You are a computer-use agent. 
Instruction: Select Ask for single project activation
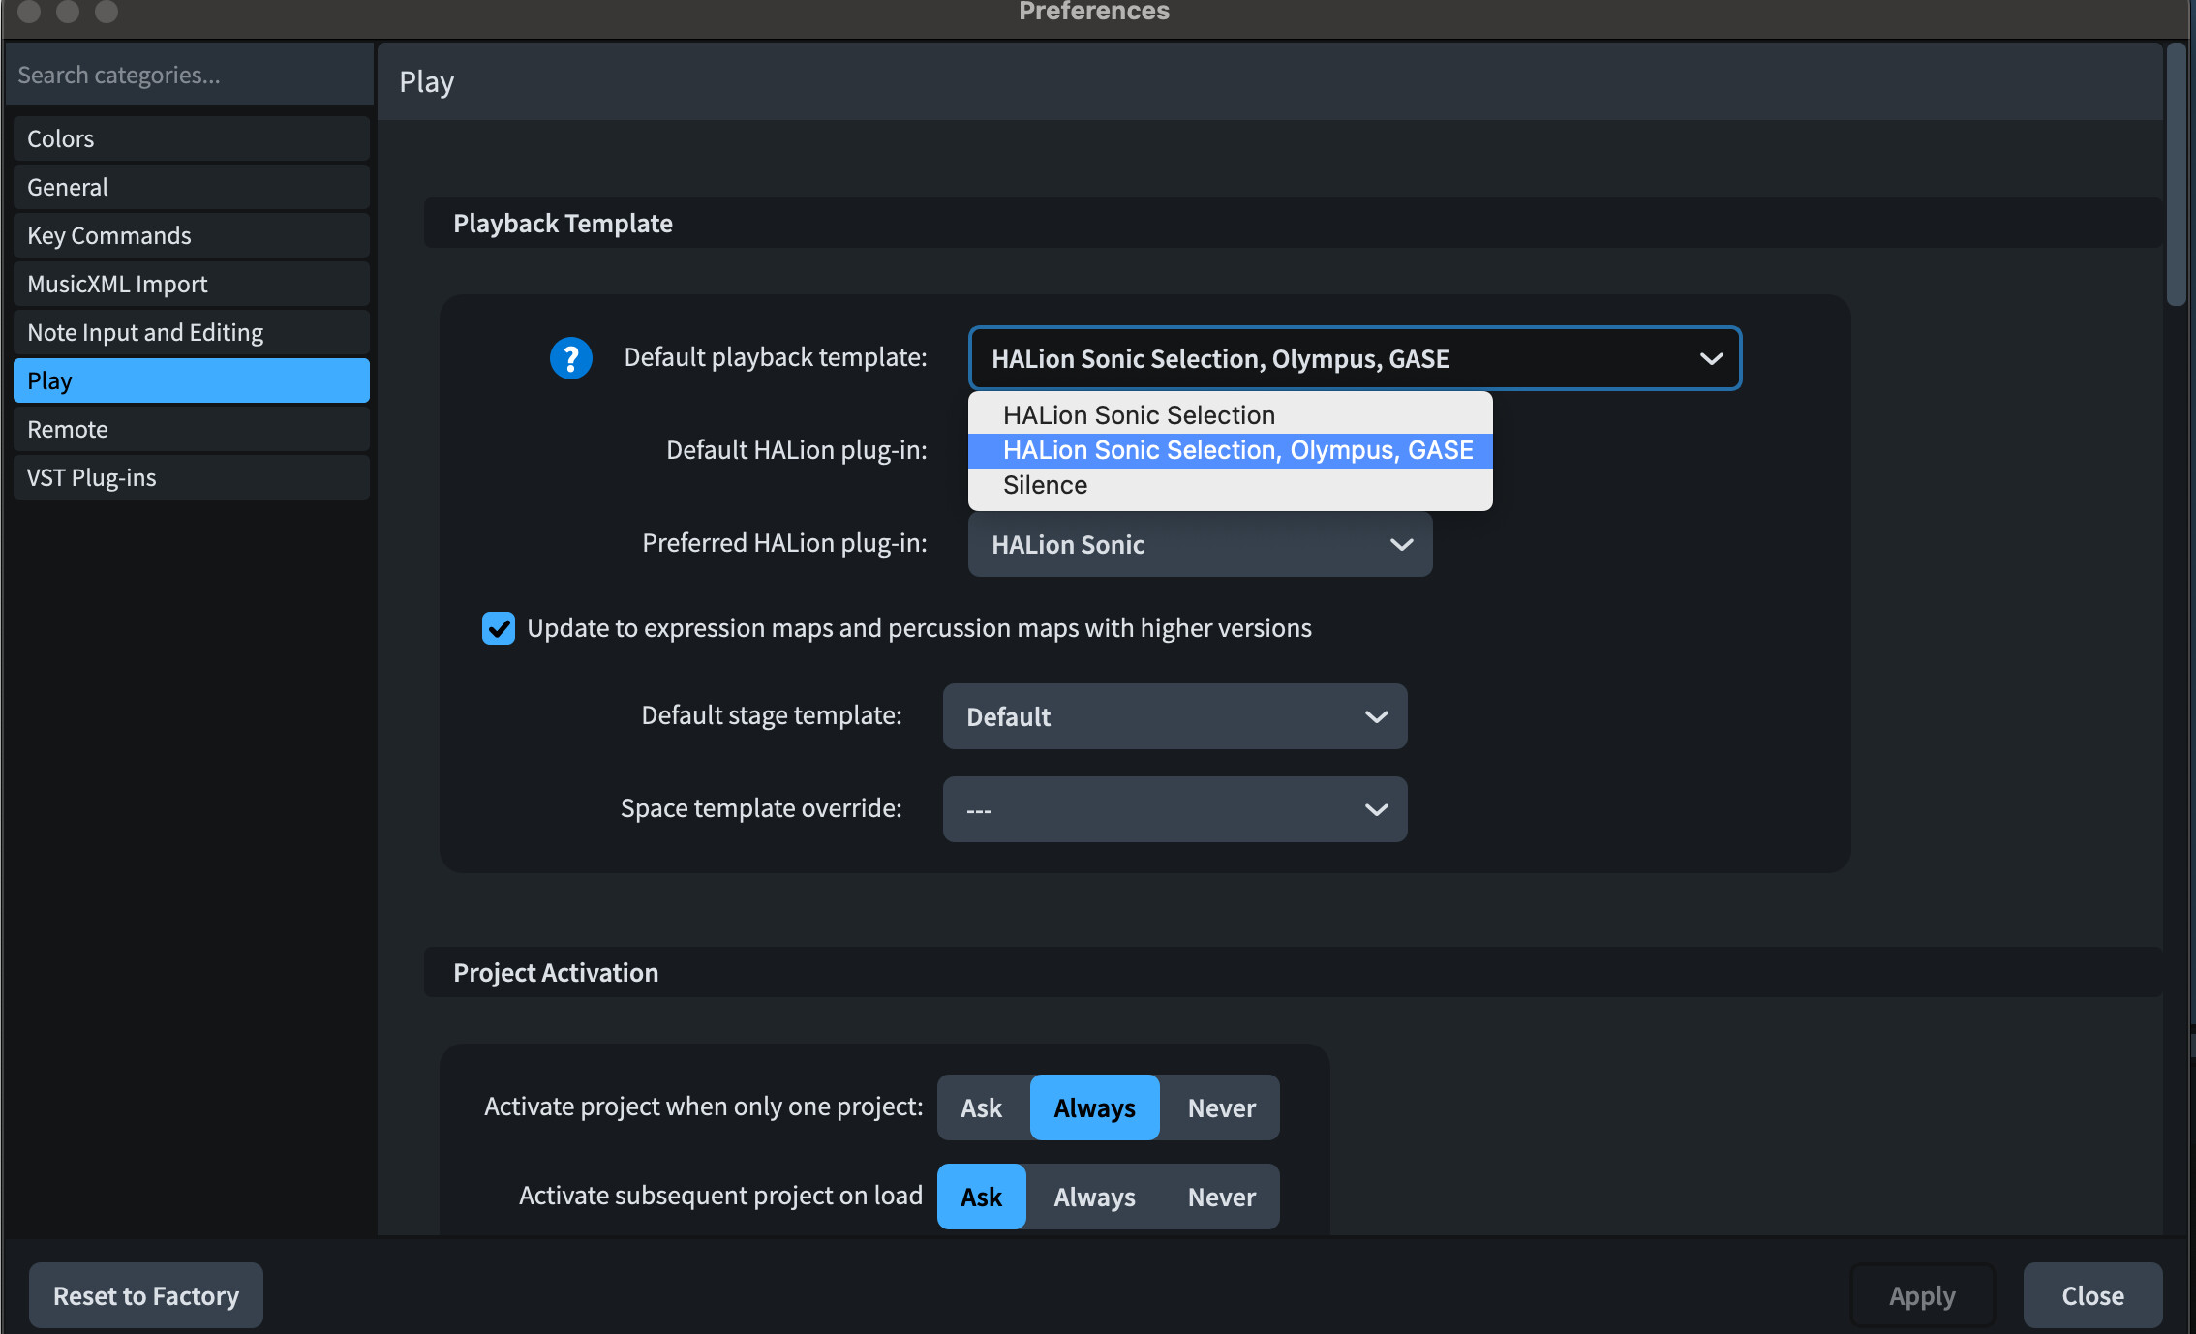click(x=981, y=1107)
